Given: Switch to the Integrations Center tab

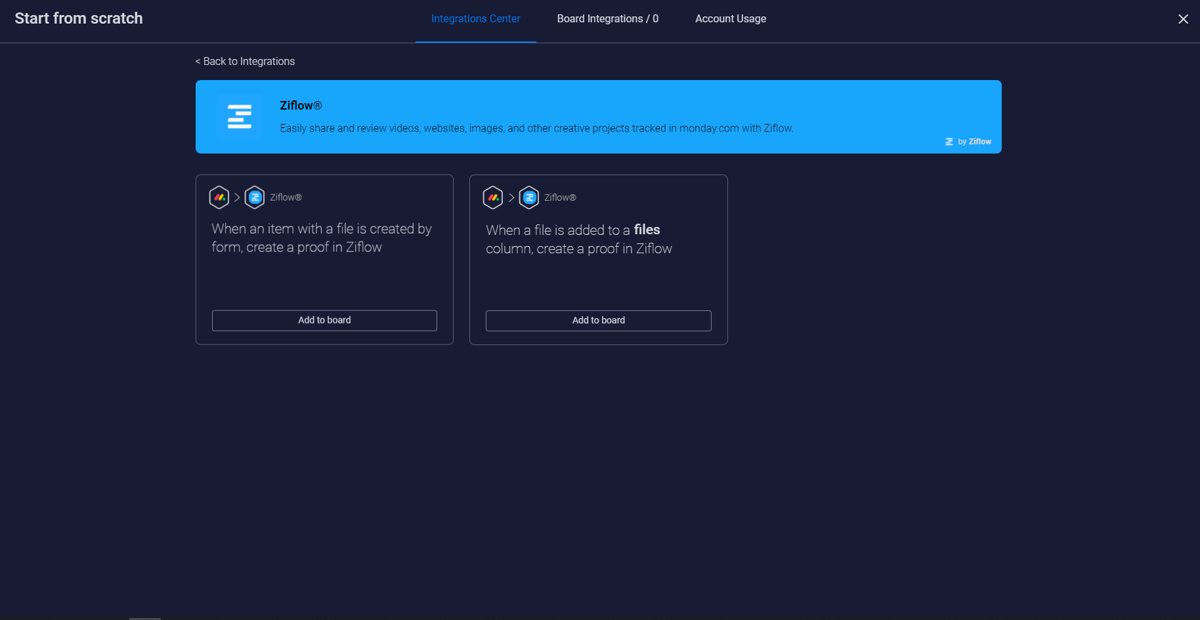Looking at the screenshot, I should pyautogui.click(x=475, y=19).
